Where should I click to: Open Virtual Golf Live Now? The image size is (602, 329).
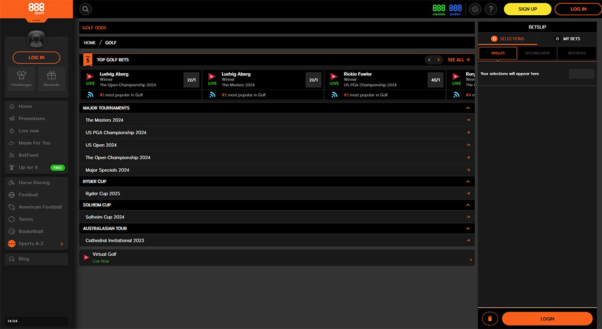277,258
